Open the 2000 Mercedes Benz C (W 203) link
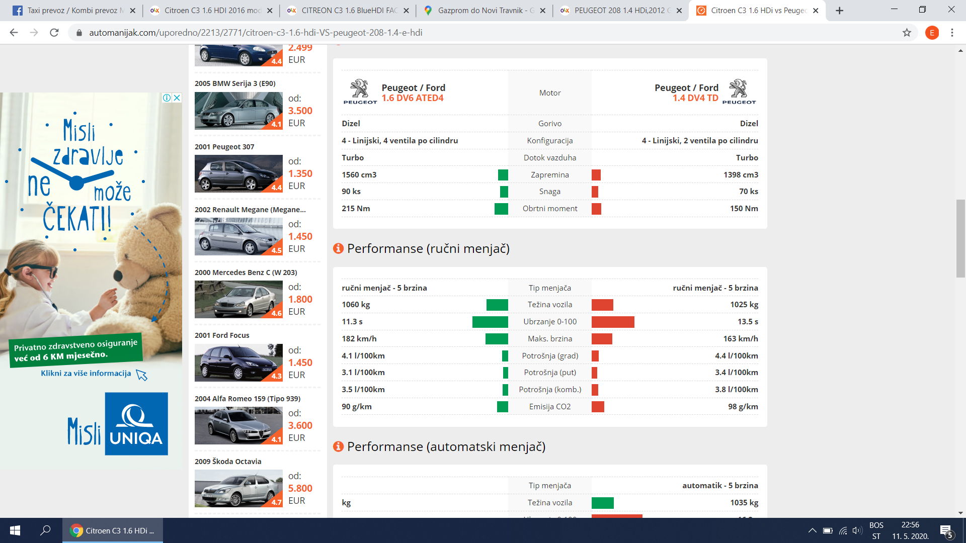 pyautogui.click(x=246, y=273)
